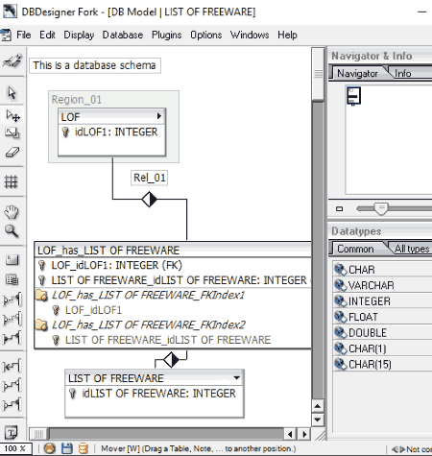Collapse LIST OF FREEWARE table header arrow
Image resolution: width=432 pixels, height=456 pixels.
click(x=236, y=378)
